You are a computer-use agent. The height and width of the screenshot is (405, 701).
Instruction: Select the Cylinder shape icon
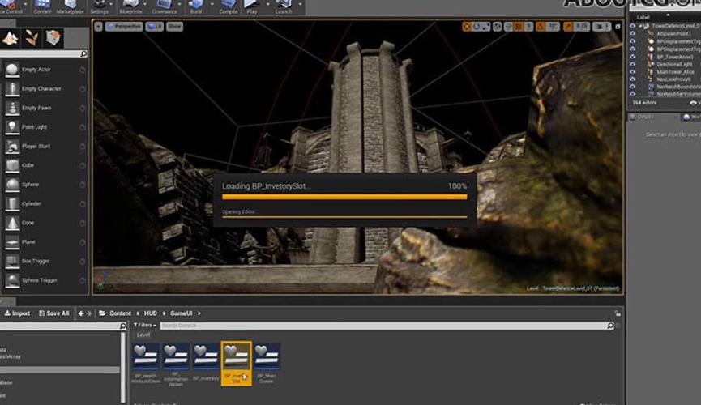(x=12, y=203)
